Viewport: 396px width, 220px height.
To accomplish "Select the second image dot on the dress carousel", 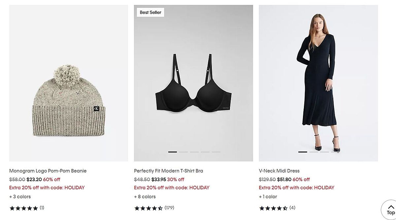I will [313, 152].
